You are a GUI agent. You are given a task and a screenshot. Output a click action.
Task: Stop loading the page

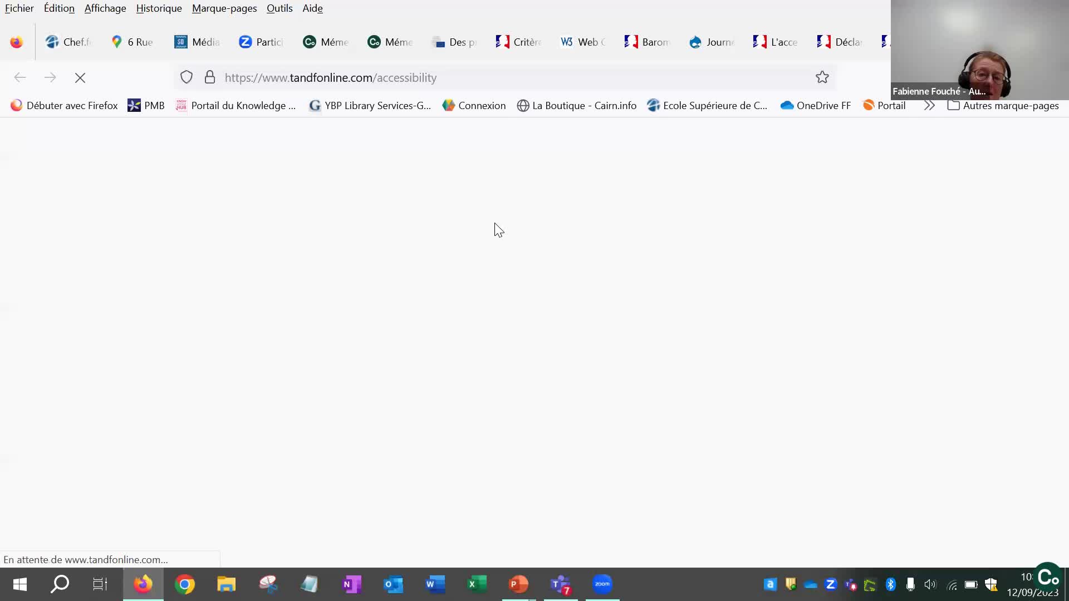(x=80, y=78)
